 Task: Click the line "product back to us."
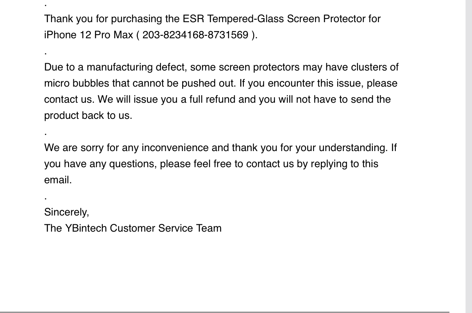[x=88, y=116]
